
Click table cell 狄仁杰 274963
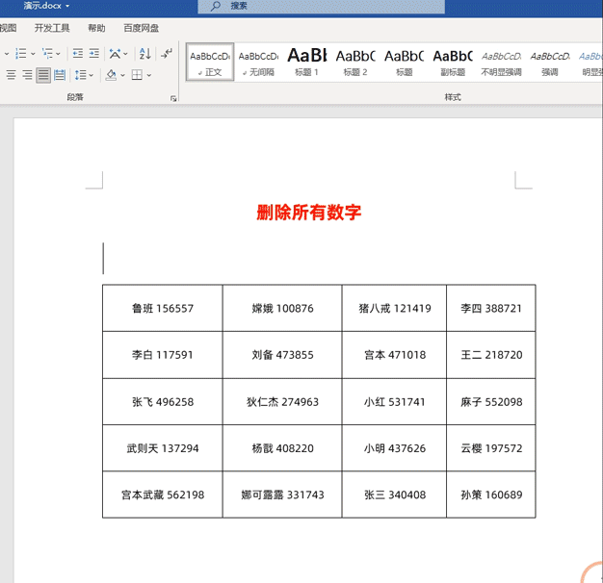coord(282,402)
